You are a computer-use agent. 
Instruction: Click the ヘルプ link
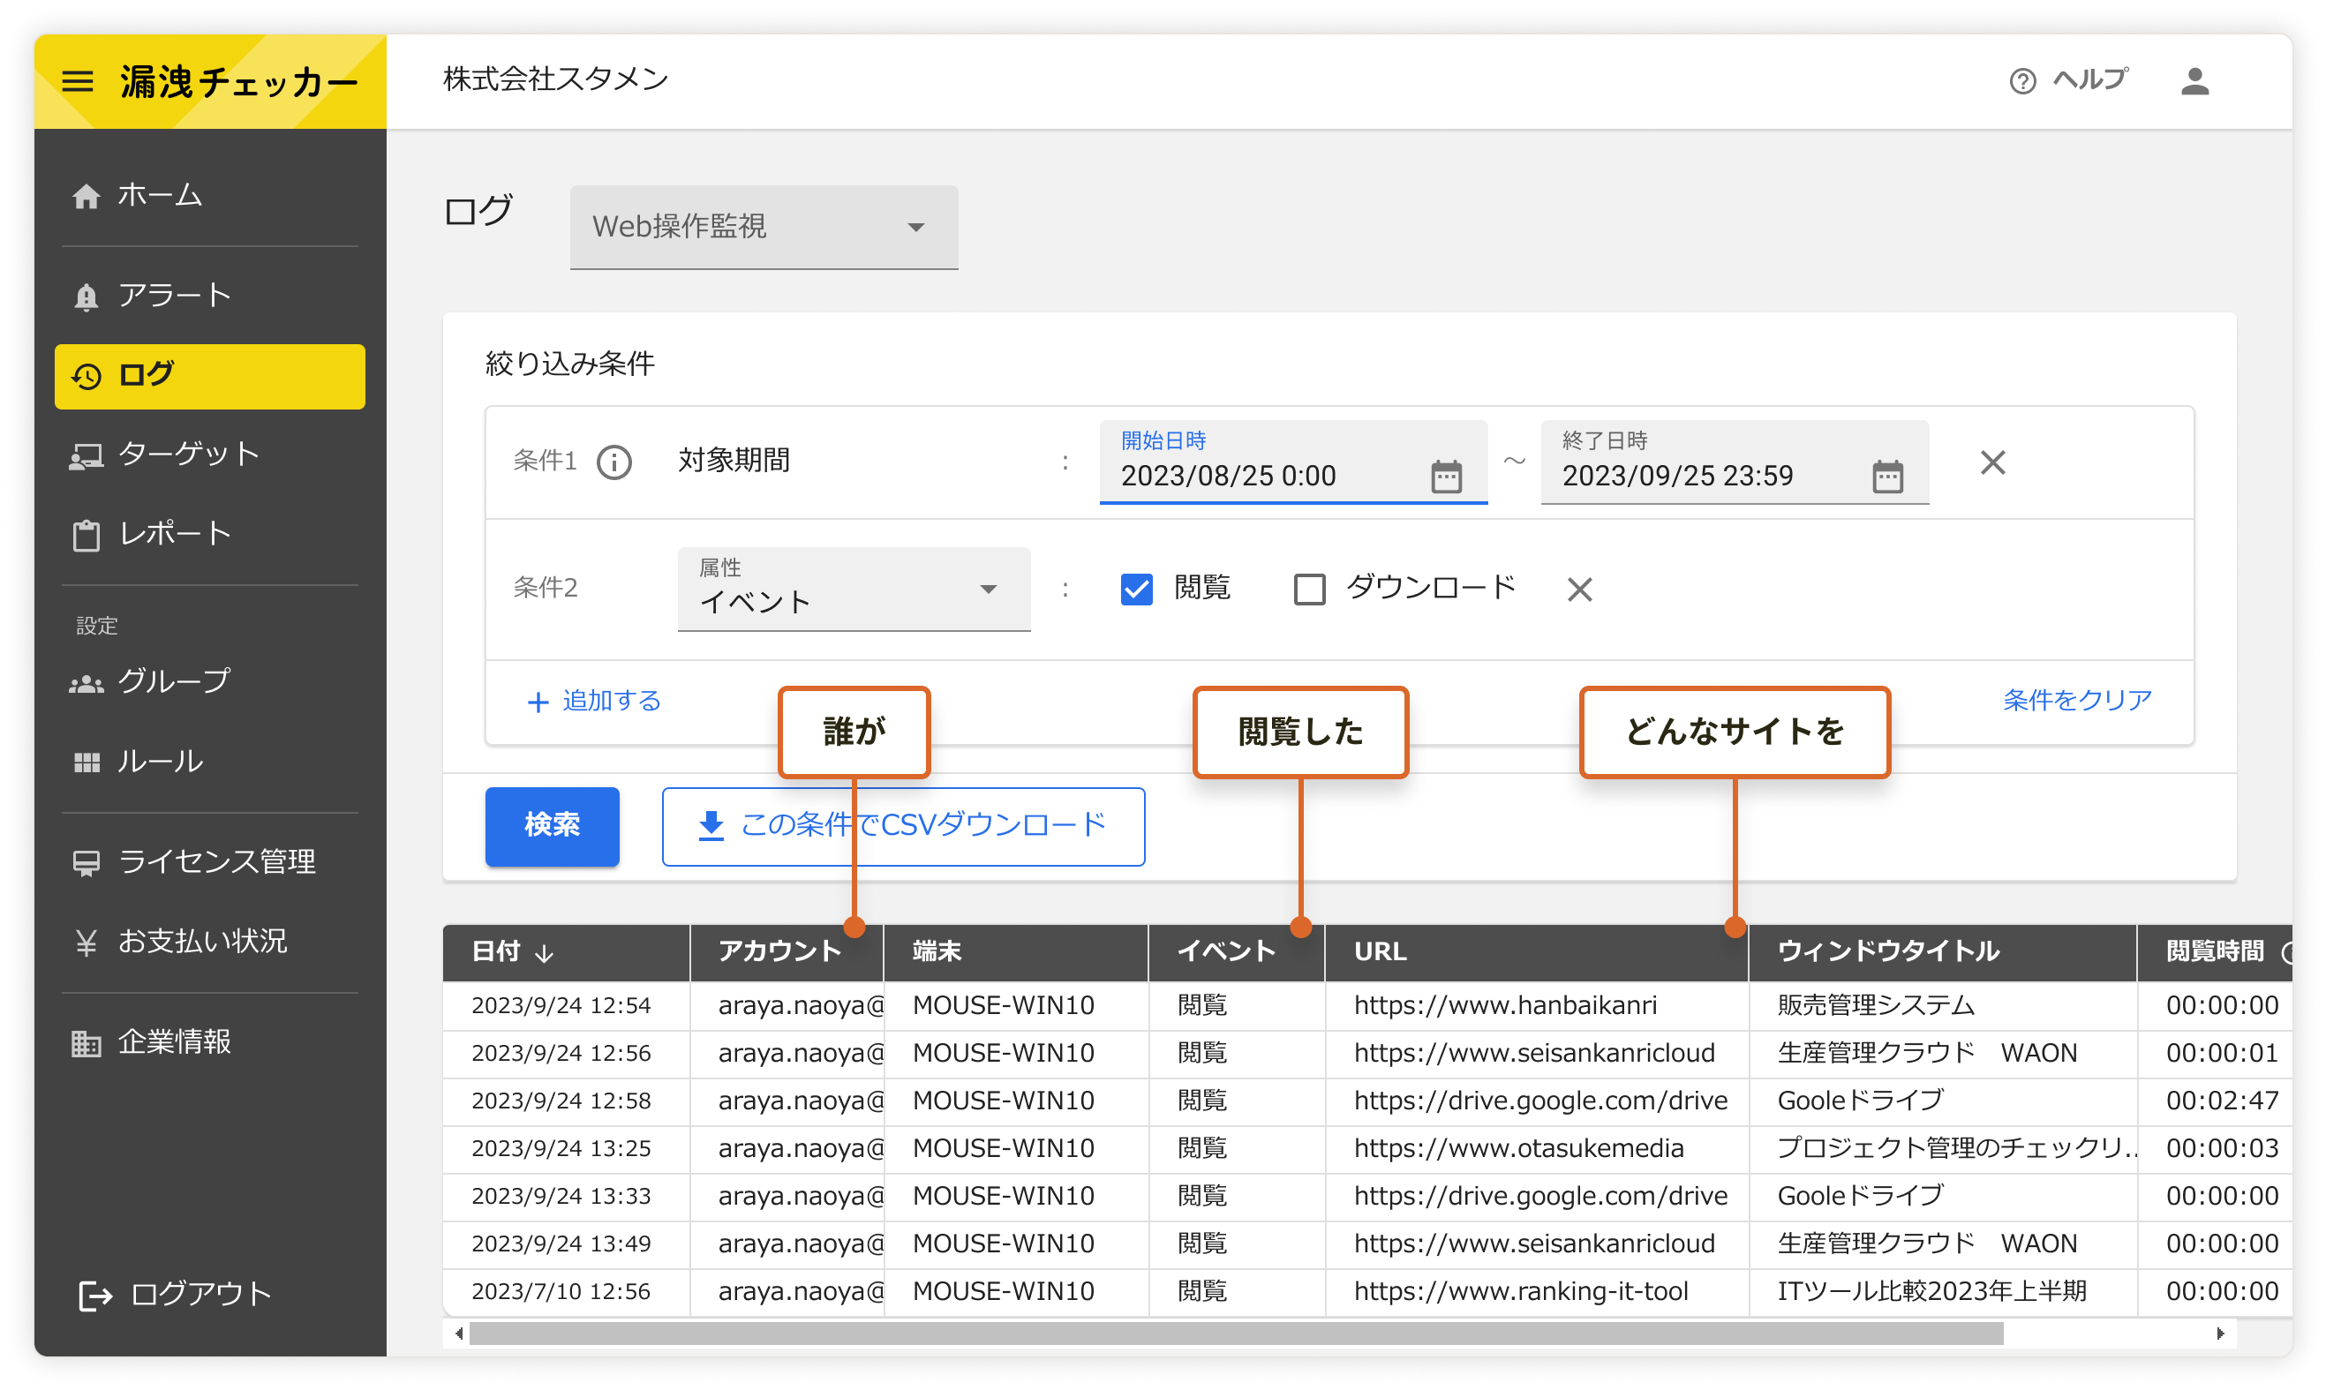[2089, 80]
